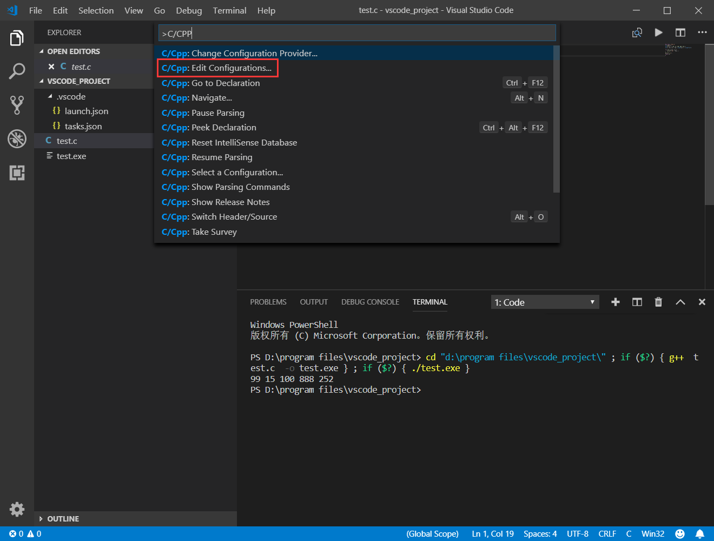Click the command palette input field
This screenshot has width=714, height=541.
(x=357, y=33)
